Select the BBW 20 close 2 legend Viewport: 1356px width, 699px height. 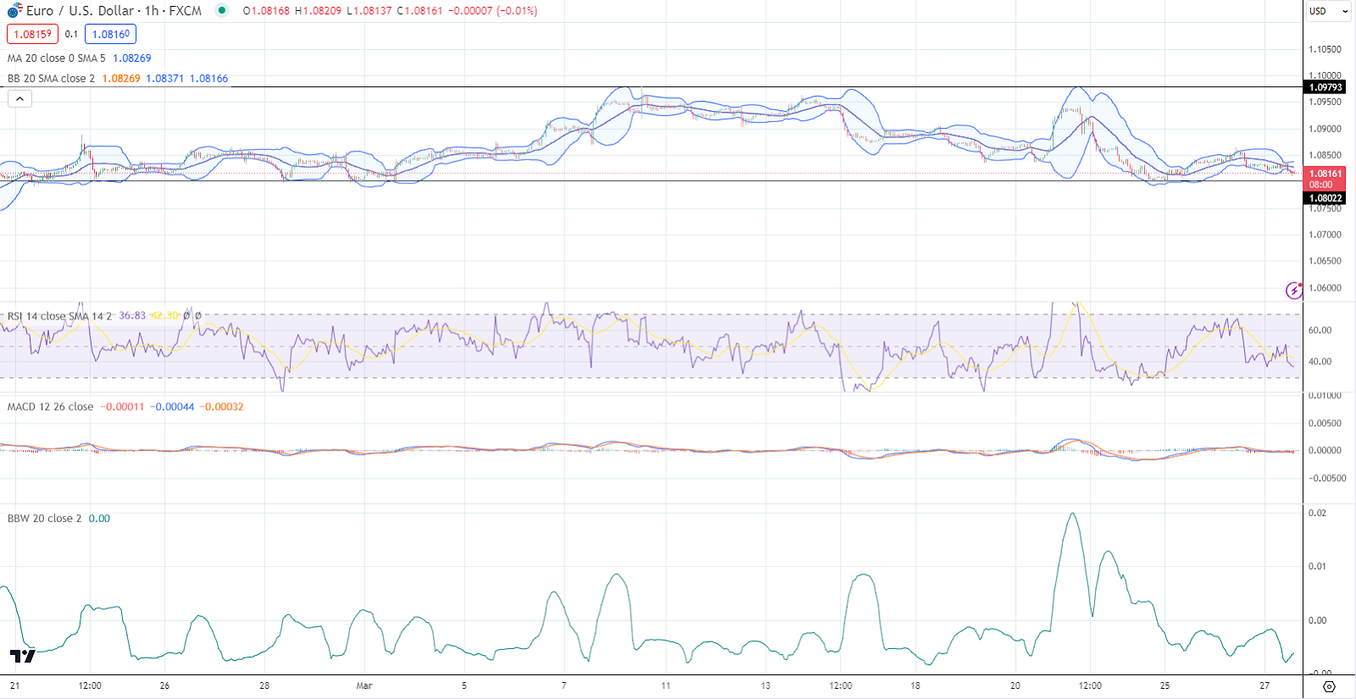pyautogui.click(x=45, y=519)
